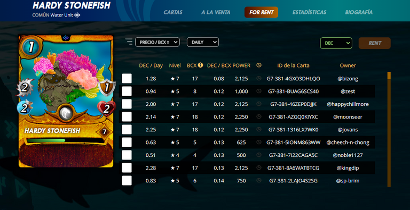The image size is (410, 210).
Task: Click the edition emblem atop the card frame
Action: point(66,38)
